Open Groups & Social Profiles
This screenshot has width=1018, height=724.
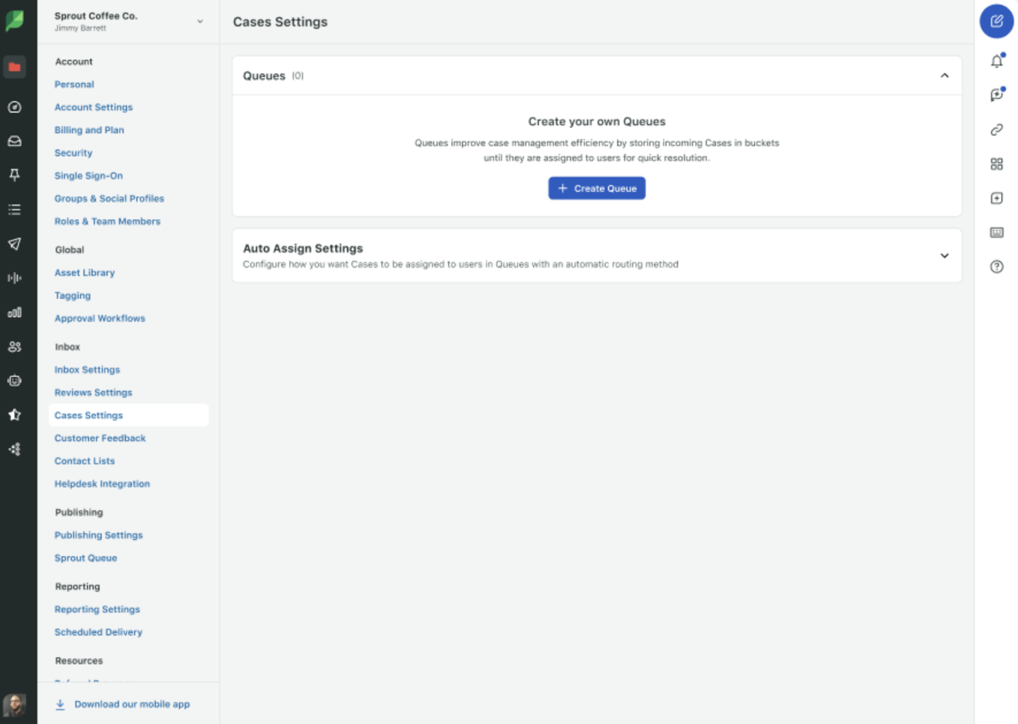(x=109, y=199)
